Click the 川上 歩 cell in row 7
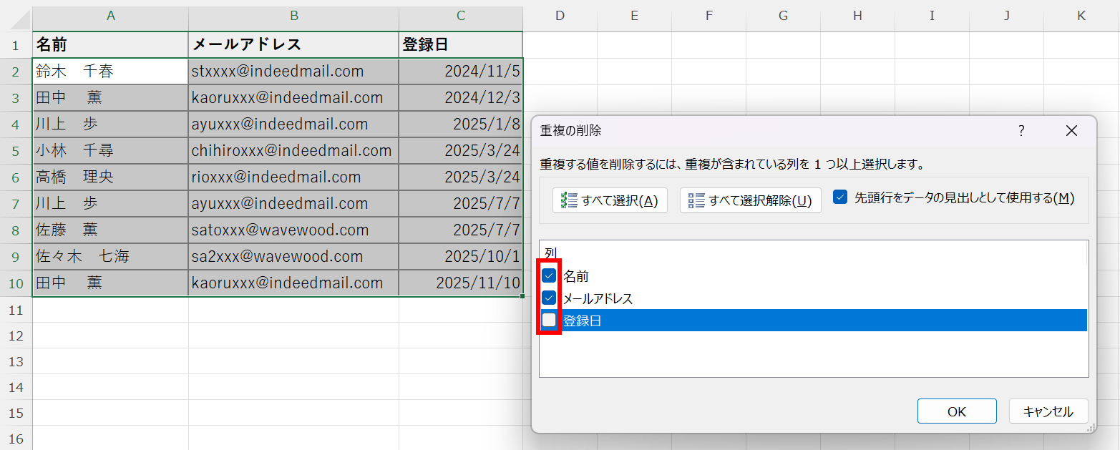The image size is (1120, 450). pyautogui.click(x=111, y=204)
